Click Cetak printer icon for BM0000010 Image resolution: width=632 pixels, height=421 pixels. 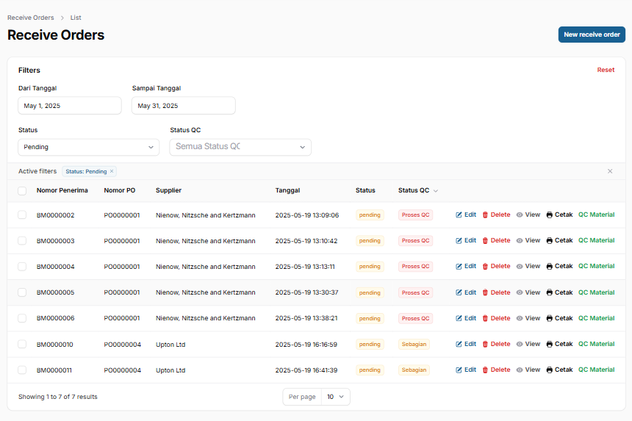550,344
